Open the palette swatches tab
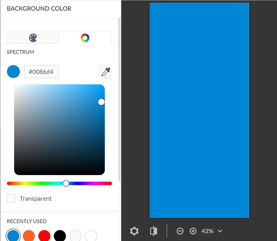The height and width of the screenshot is (241, 277). [33, 37]
